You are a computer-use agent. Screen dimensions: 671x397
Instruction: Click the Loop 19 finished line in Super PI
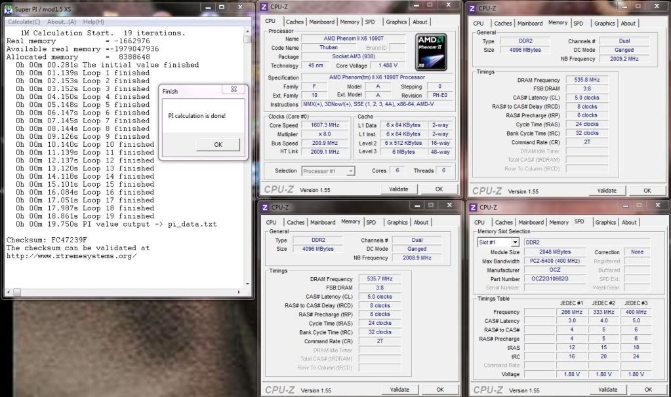(85, 216)
